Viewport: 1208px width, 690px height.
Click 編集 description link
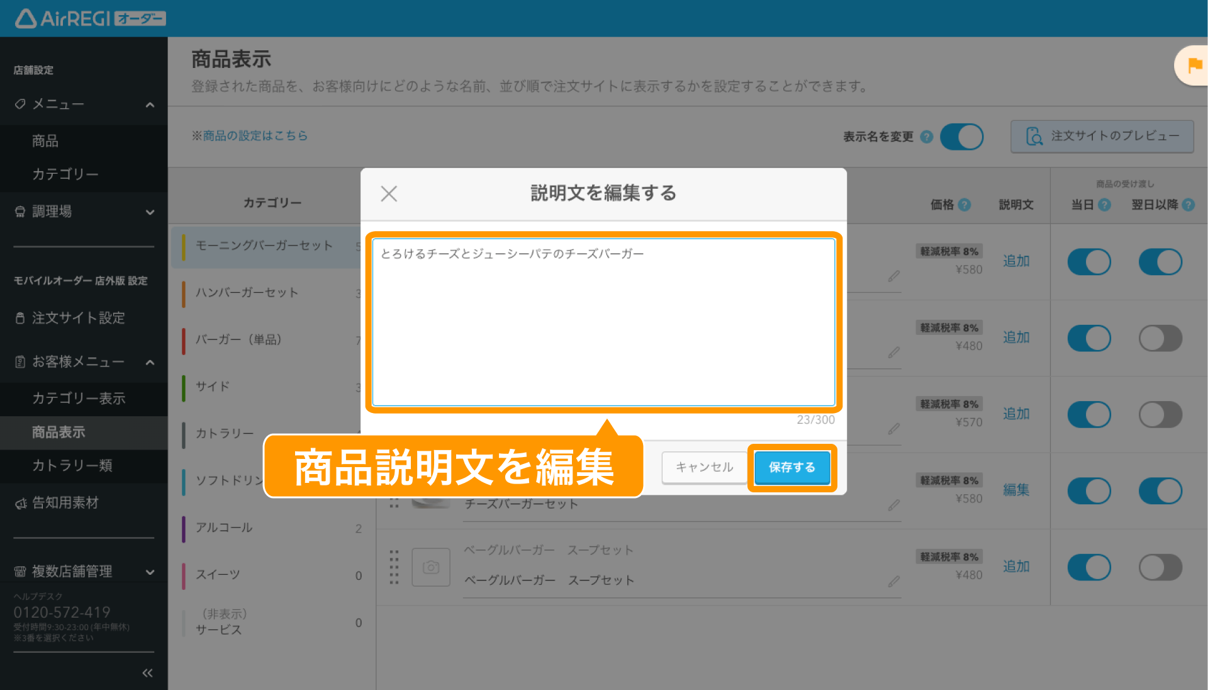(x=1016, y=490)
